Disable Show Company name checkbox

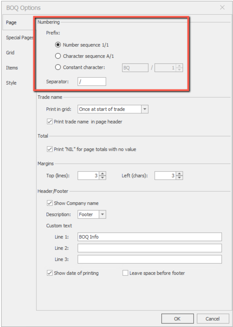[49, 203]
